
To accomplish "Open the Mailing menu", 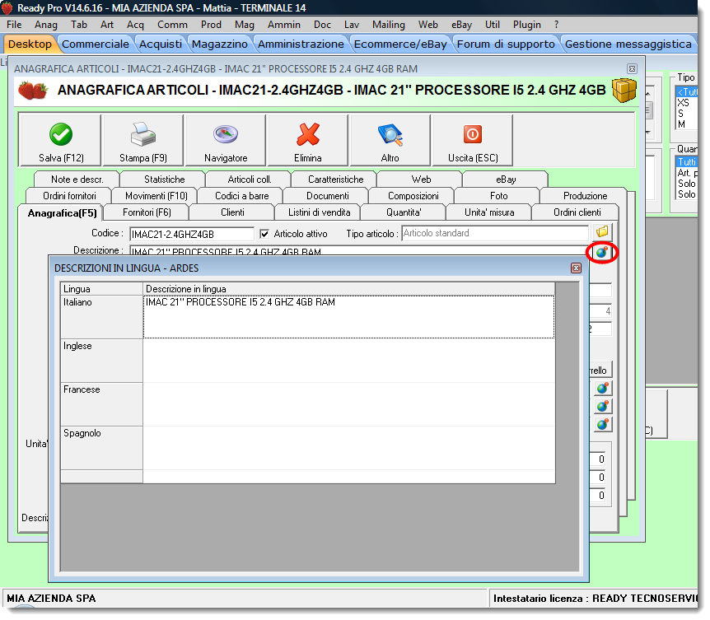I will [x=389, y=25].
